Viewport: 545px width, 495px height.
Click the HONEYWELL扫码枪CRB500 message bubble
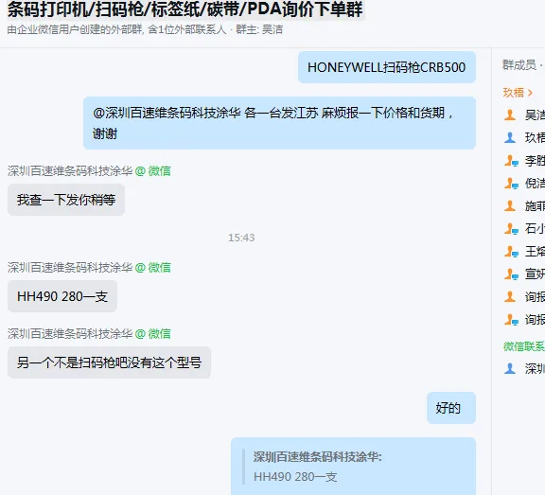pyautogui.click(x=386, y=67)
